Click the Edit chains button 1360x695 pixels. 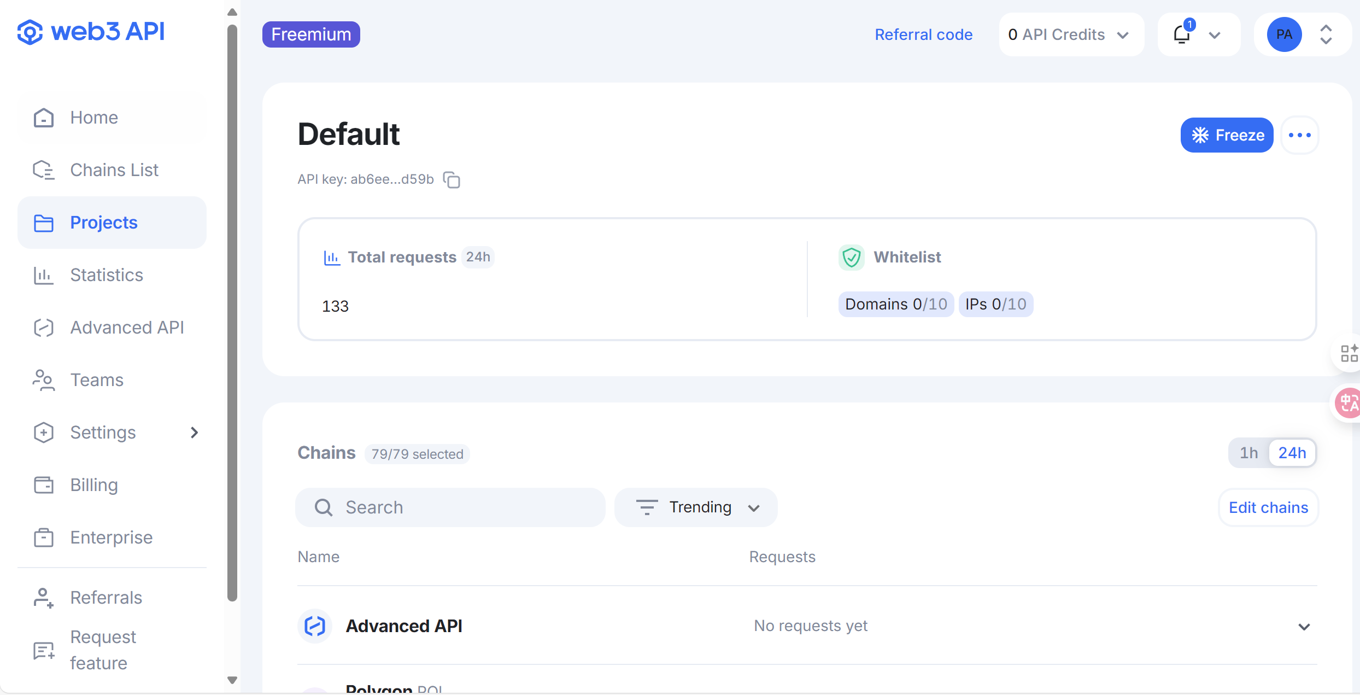(1268, 507)
